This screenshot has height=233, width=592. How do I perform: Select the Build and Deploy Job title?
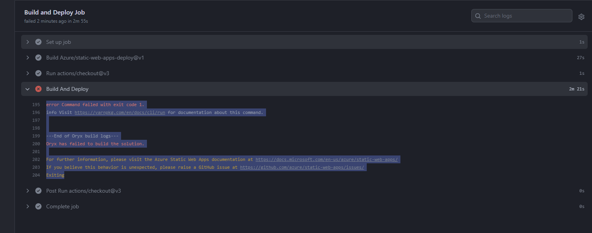[54, 12]
